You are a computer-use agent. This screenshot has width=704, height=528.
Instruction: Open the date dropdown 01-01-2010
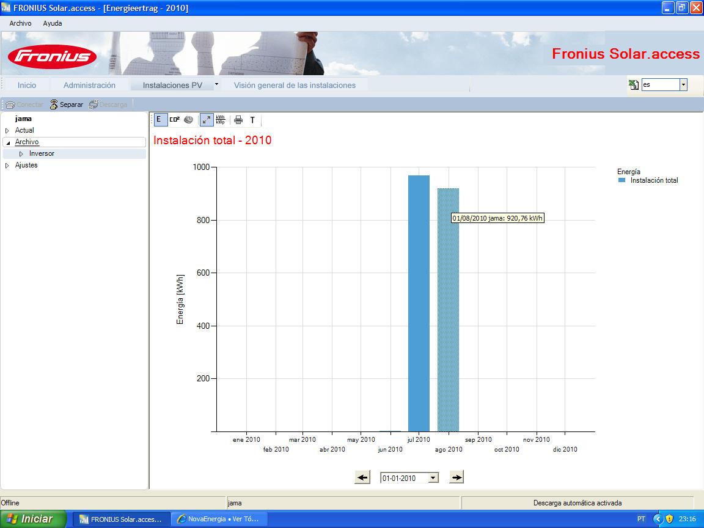[x=433, y=478]
